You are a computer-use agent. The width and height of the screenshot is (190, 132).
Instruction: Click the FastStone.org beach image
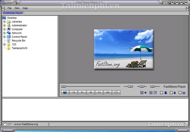pos(123,49)
